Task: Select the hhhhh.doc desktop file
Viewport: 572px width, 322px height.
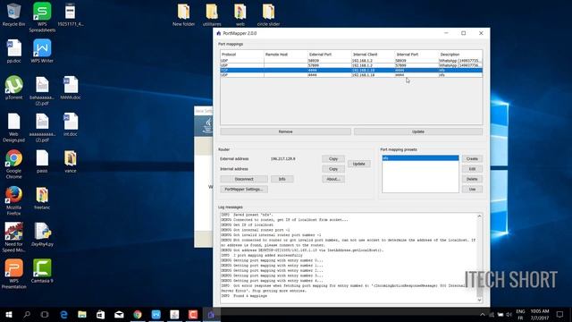Action: (71, 88)
